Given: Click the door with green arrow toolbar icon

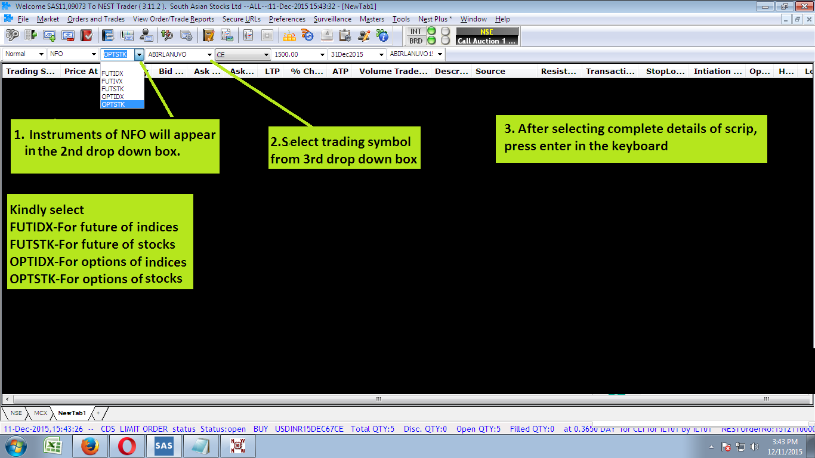Looking at the screenshot, I should click(30, 35).
